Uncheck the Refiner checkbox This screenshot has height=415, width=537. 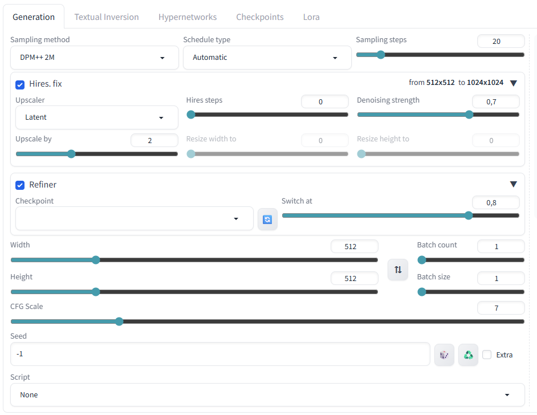click(x=20, y=185)
